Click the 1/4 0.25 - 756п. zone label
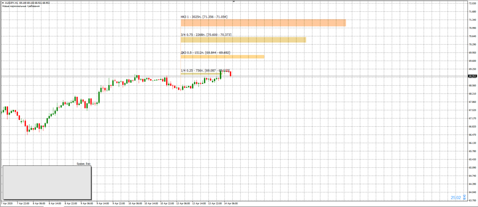The width and height of the screenshot is (478, 207). point(205,70)
